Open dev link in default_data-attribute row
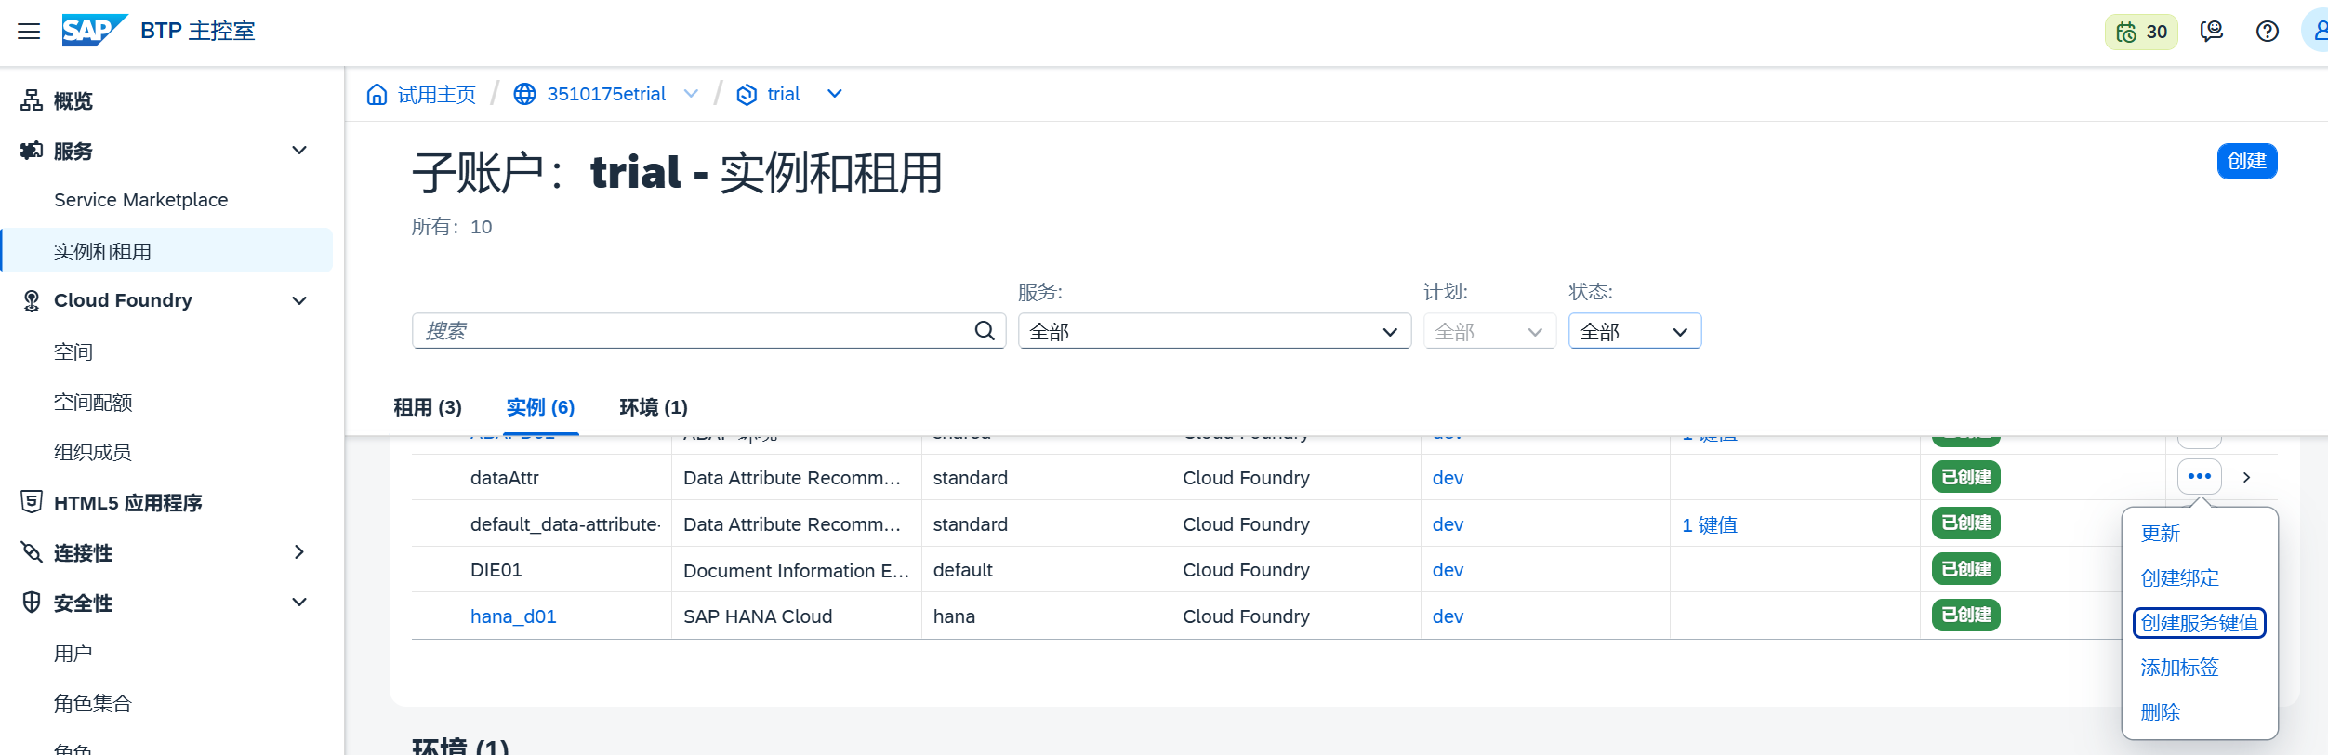 (x=1448, y=524)
